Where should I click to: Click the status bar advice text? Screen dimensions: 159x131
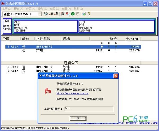tap(35, 128)
